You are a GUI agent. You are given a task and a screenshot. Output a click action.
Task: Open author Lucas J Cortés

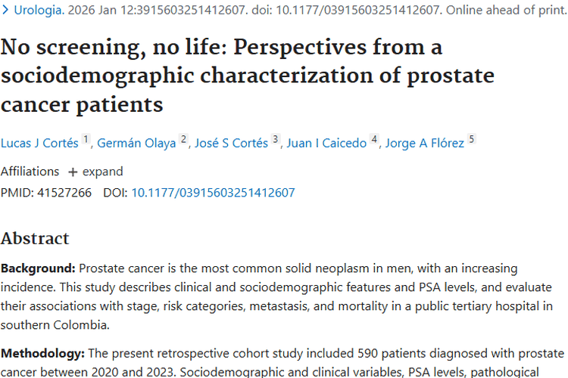pyautogui.click(x=39, y=144)
